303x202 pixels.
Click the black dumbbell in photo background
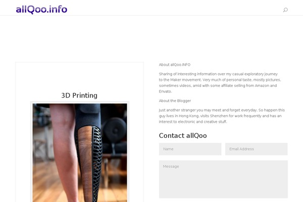click(114, 130)
